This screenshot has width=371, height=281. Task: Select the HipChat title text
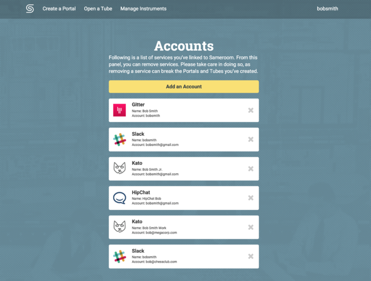[141, 192]
